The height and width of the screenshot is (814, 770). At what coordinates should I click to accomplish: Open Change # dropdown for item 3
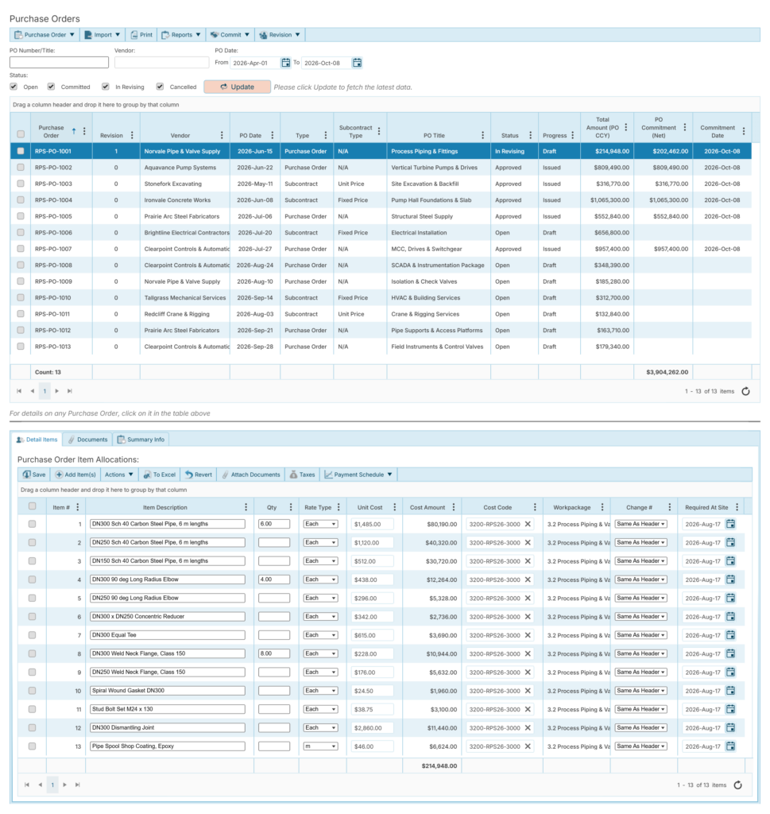[640, 561]
